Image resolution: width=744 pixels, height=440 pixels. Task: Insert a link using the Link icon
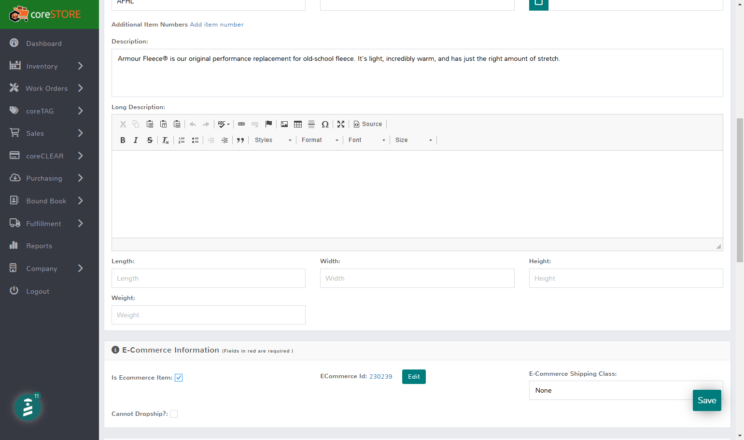coord(241,124)
